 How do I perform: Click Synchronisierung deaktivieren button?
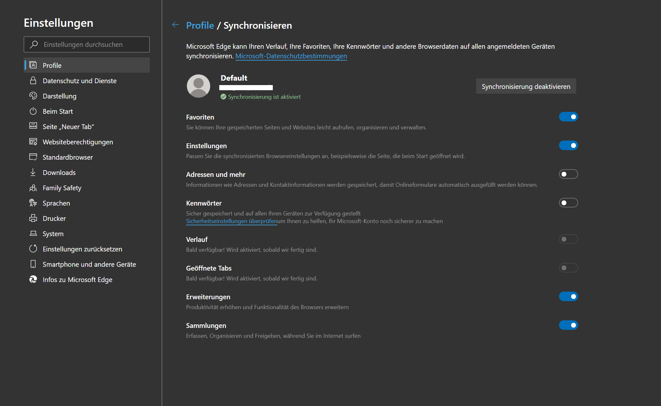[526, 86]
